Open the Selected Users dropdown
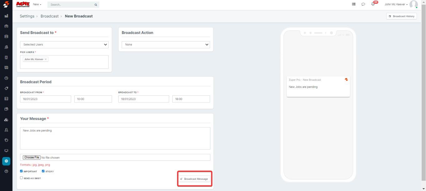The height and width of the screenshot is (191, 426). [x=64, y=45]
